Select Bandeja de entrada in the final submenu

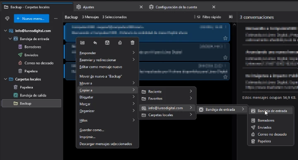tap(271, 111)
